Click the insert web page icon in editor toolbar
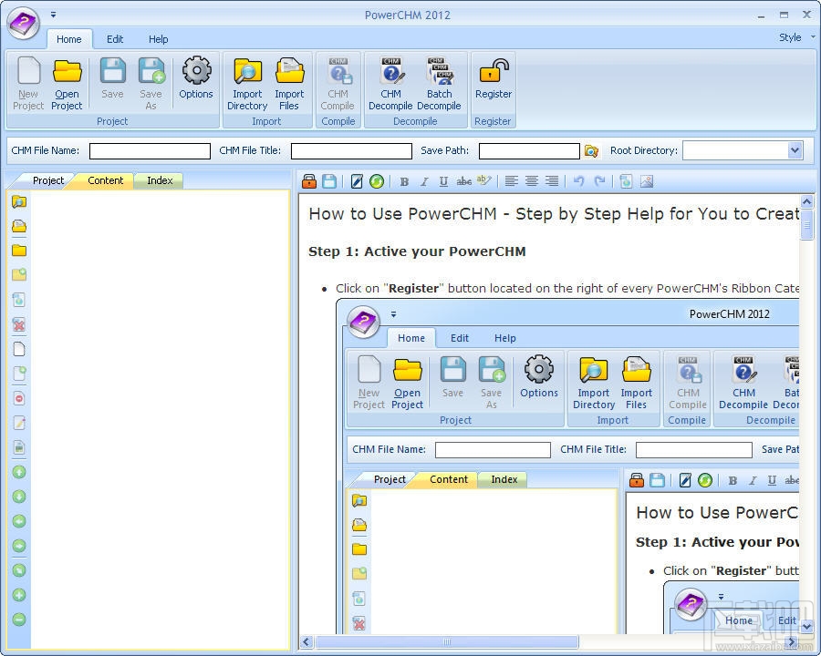821x656 pixels. [x=626, y=181]
